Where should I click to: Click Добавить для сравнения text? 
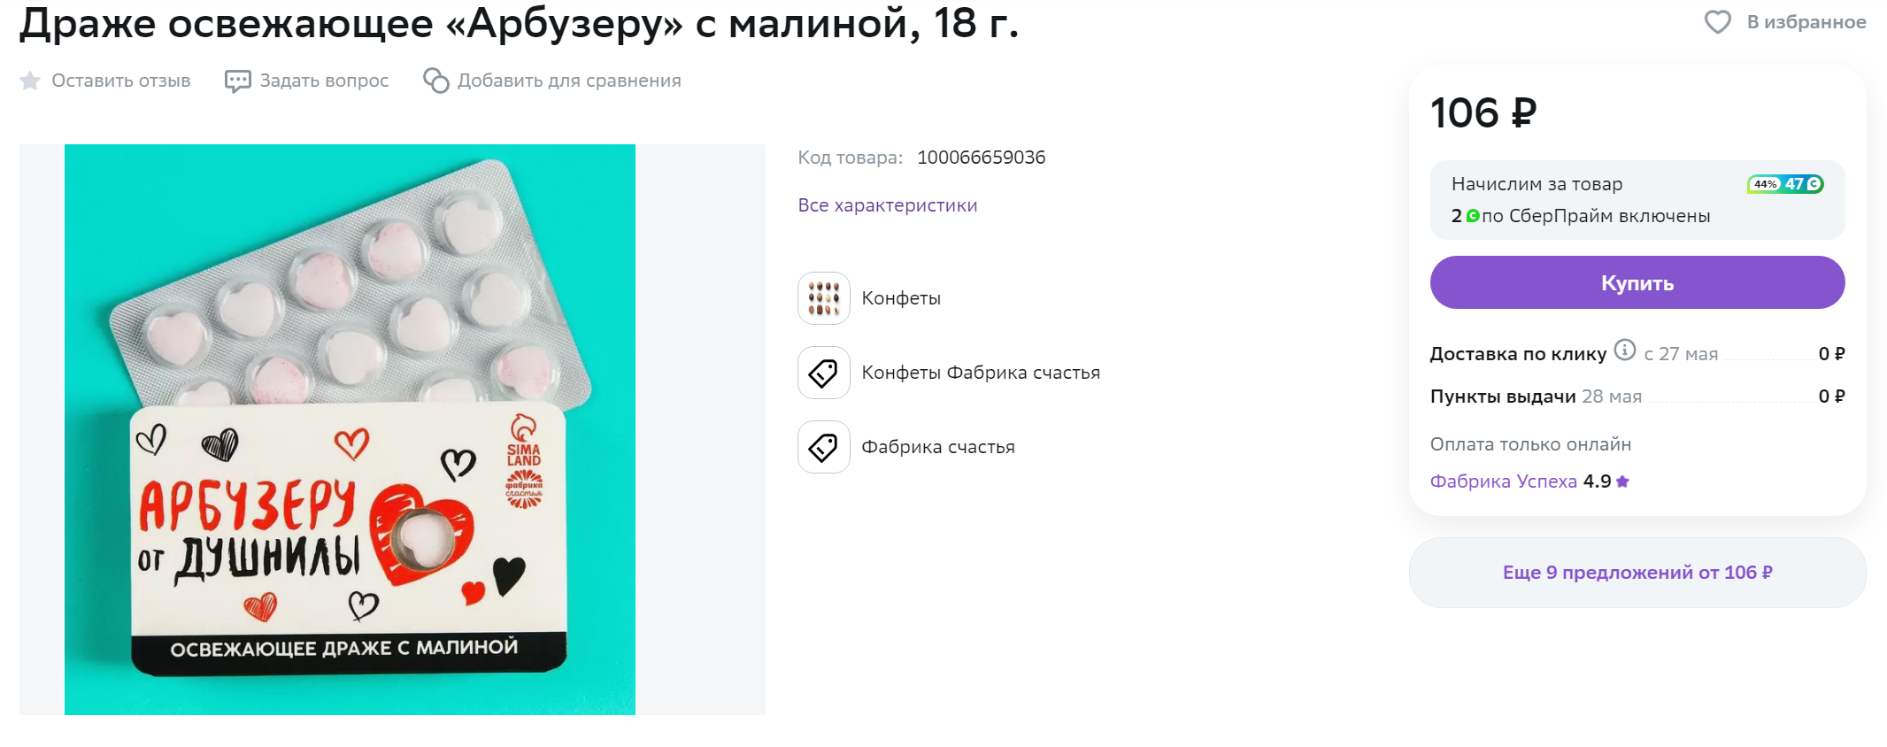[569, 81]
